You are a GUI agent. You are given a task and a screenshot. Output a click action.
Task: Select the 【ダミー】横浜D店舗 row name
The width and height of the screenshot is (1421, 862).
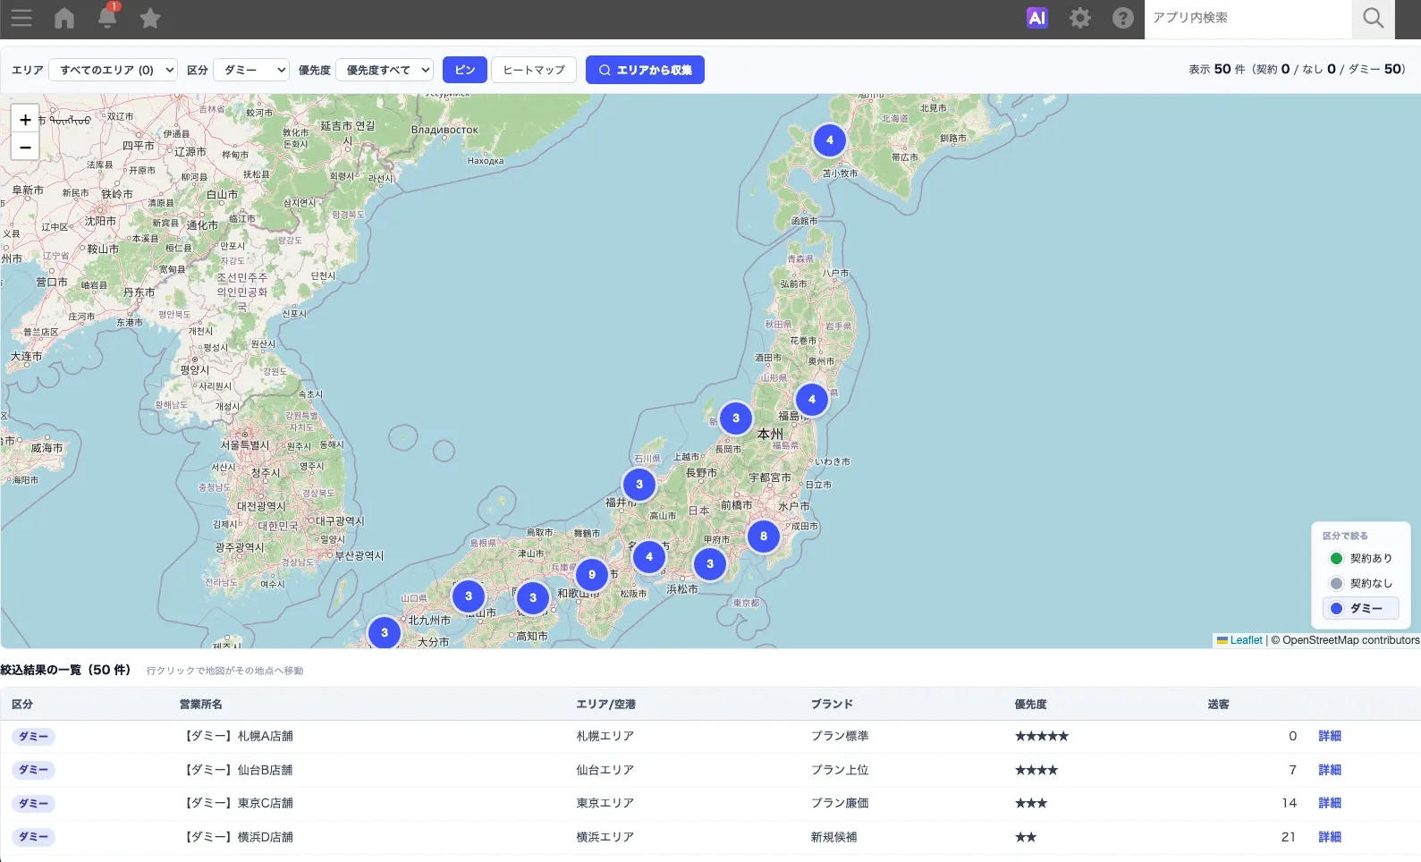click(x=237, y=837)
